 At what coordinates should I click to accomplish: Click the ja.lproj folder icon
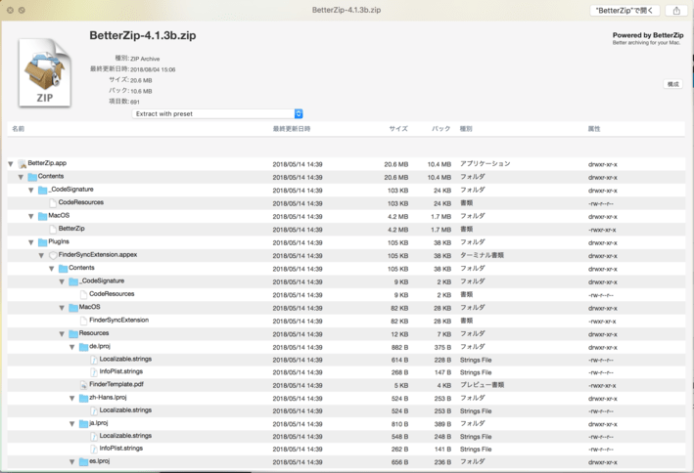tap(84, 424)
